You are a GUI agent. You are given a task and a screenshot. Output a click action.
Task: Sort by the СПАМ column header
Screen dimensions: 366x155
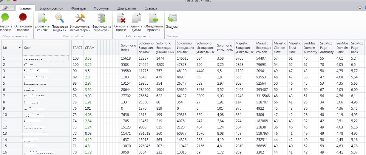point(90,48)
